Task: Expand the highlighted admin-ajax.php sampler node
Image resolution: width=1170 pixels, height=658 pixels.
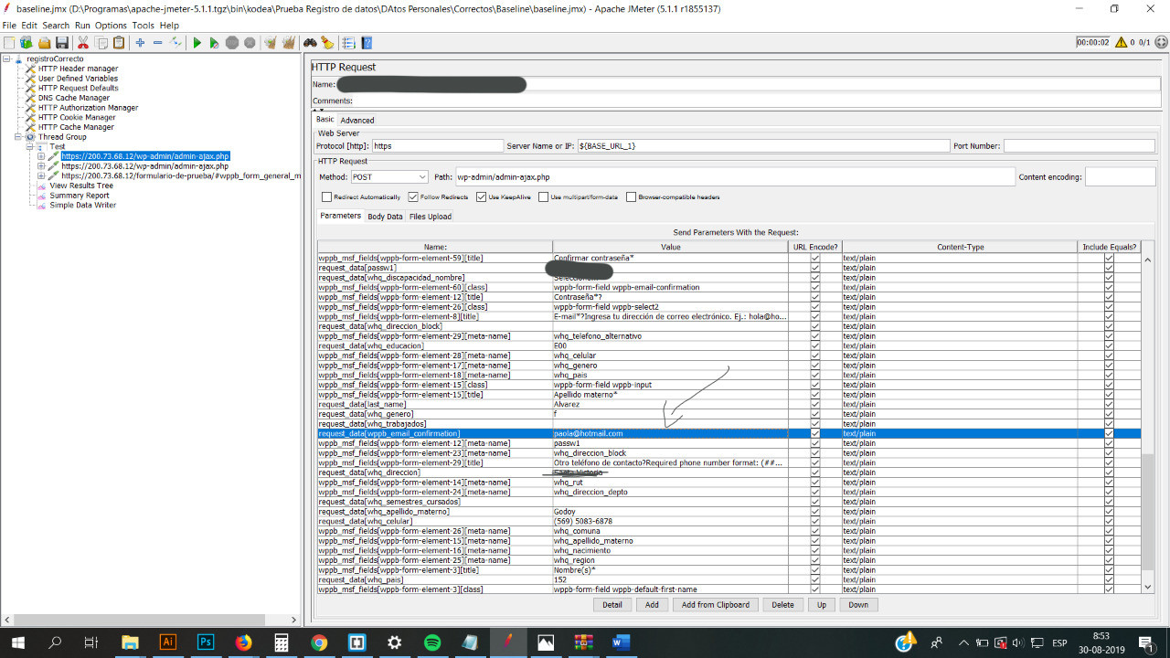Action: tap(41, 156)
